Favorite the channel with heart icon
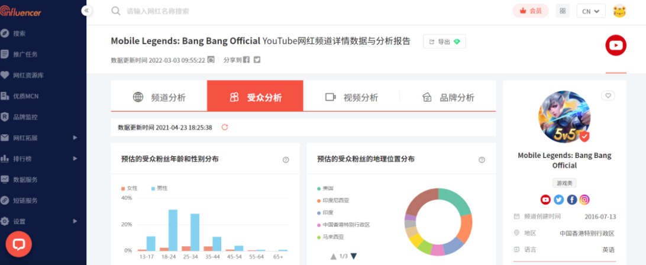The height and width of the screenshot is (265, 646). point(608,96)
